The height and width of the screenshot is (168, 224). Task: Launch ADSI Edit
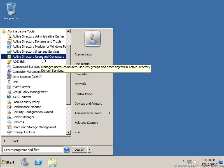click(x=19, y=62)
